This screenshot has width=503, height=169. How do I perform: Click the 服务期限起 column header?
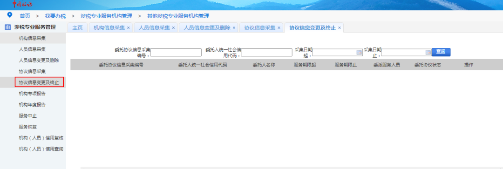point(305,65)
